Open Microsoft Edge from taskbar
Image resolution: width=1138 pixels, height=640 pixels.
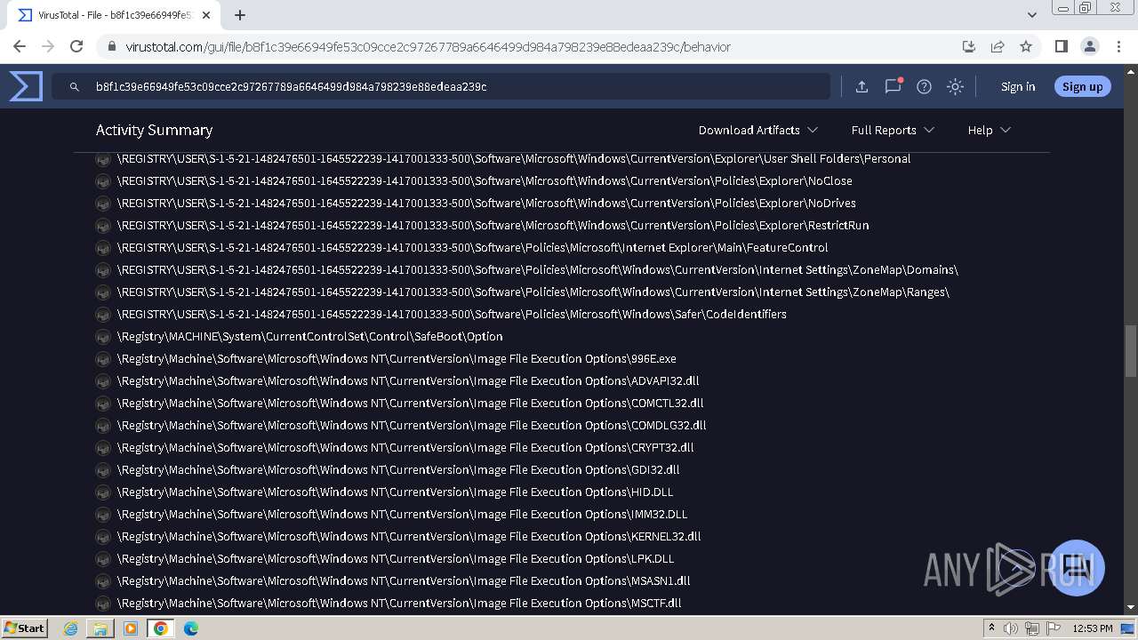tap(190, 628)
